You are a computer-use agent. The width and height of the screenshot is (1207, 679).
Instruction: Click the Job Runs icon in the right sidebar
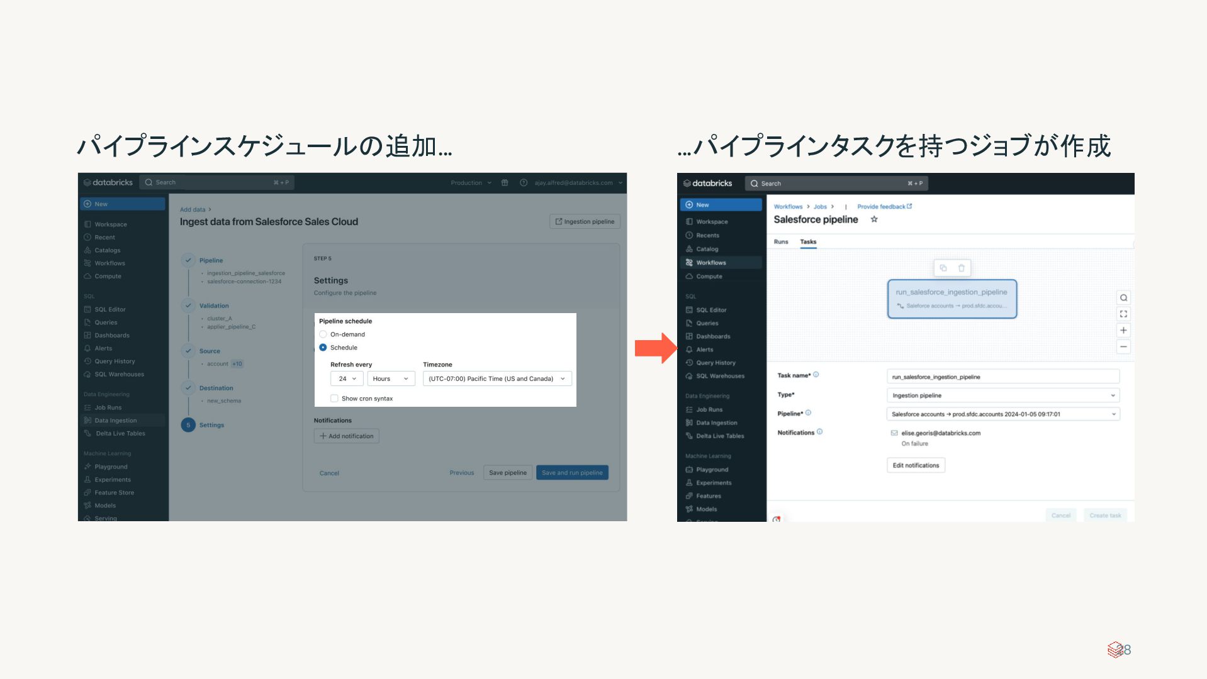point(689,409)
